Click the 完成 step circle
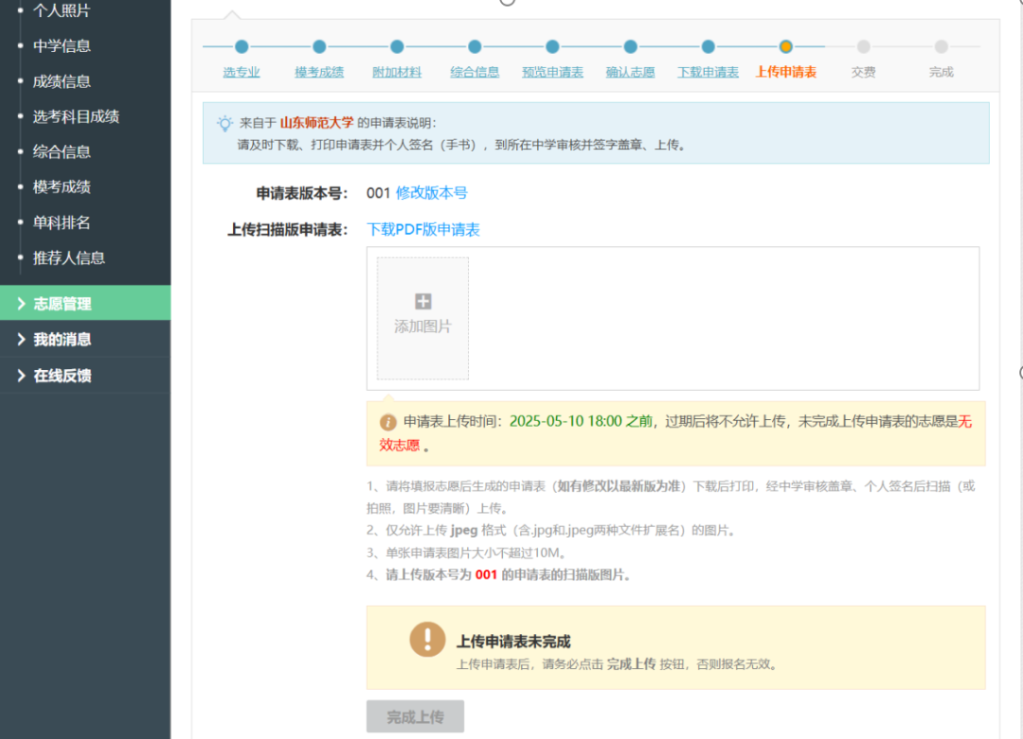 [x=941, y=46]
